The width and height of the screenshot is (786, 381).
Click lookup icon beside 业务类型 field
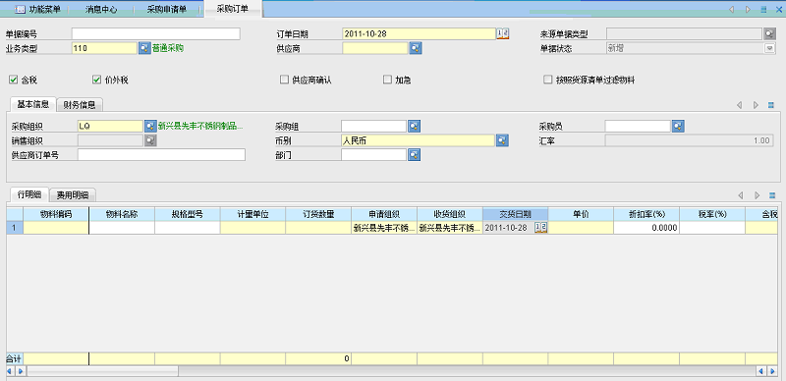tap(144, 48)
